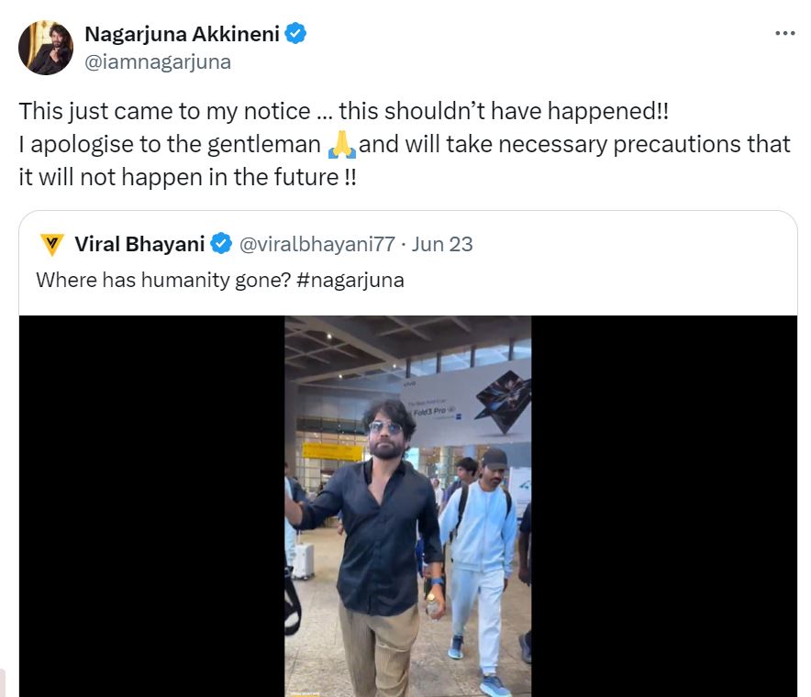Expand the quoted post card
811x697 pixels.
(406, 275)
